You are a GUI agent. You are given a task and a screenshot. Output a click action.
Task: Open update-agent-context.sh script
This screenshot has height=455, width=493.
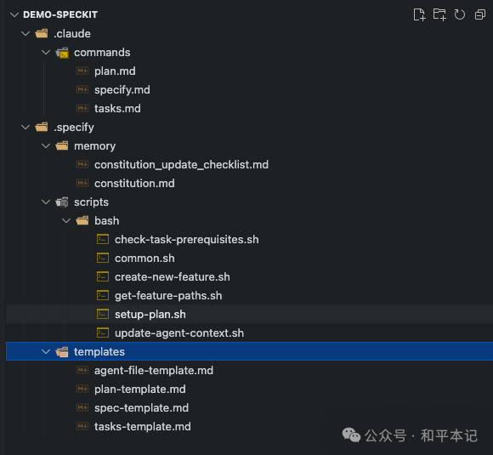tap(179, 333)
